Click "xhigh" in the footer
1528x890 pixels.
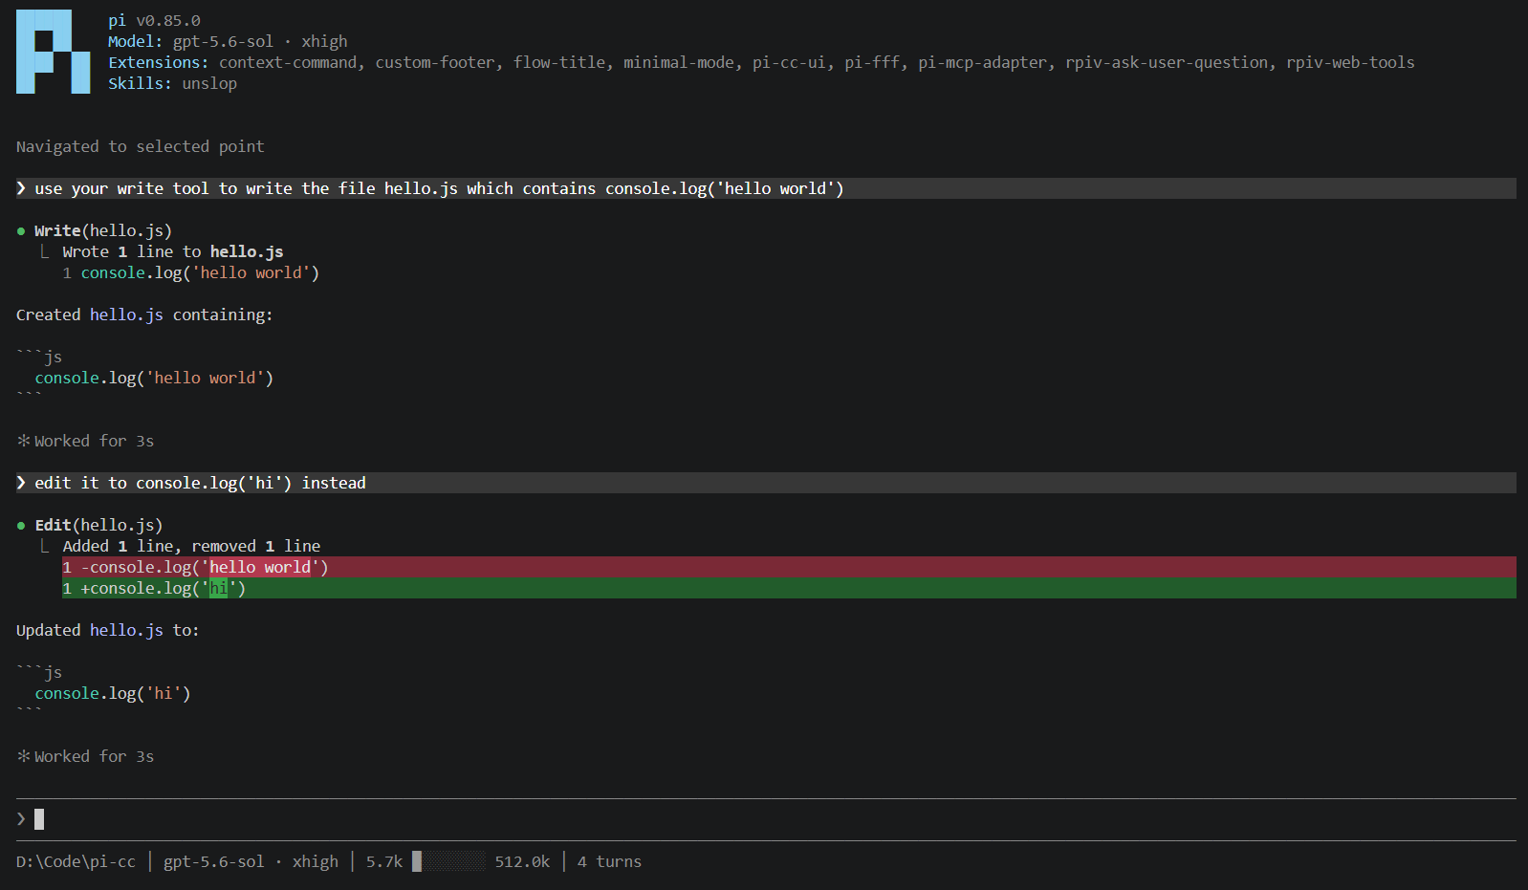316,861
